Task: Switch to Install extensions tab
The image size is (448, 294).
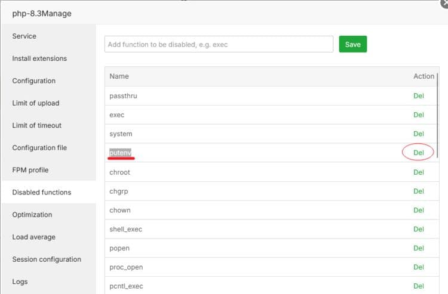Action: click(39, 58)
